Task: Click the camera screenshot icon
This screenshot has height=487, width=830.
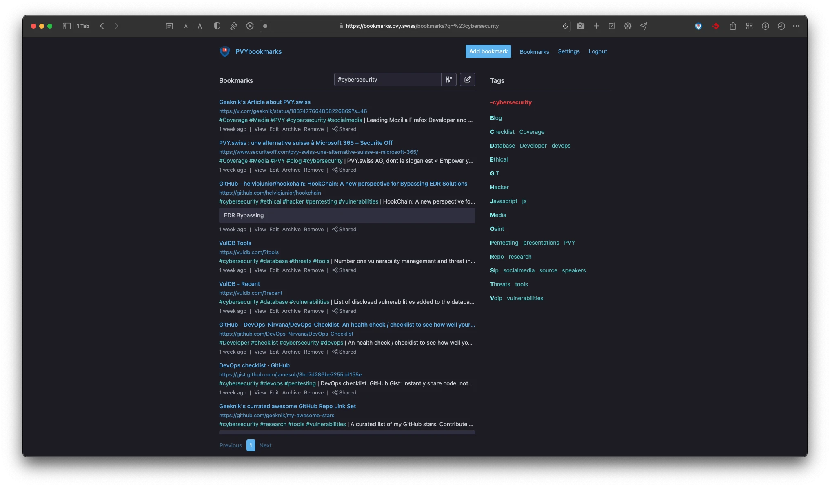Action: [580, 26]
